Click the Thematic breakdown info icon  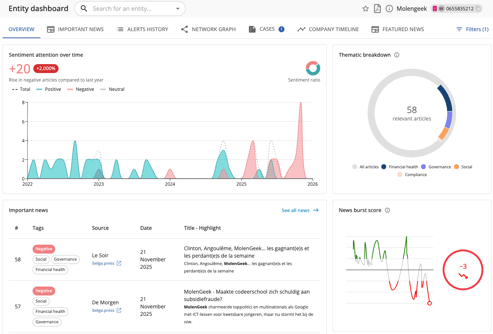pyautogui.click(x=397, y=54)
